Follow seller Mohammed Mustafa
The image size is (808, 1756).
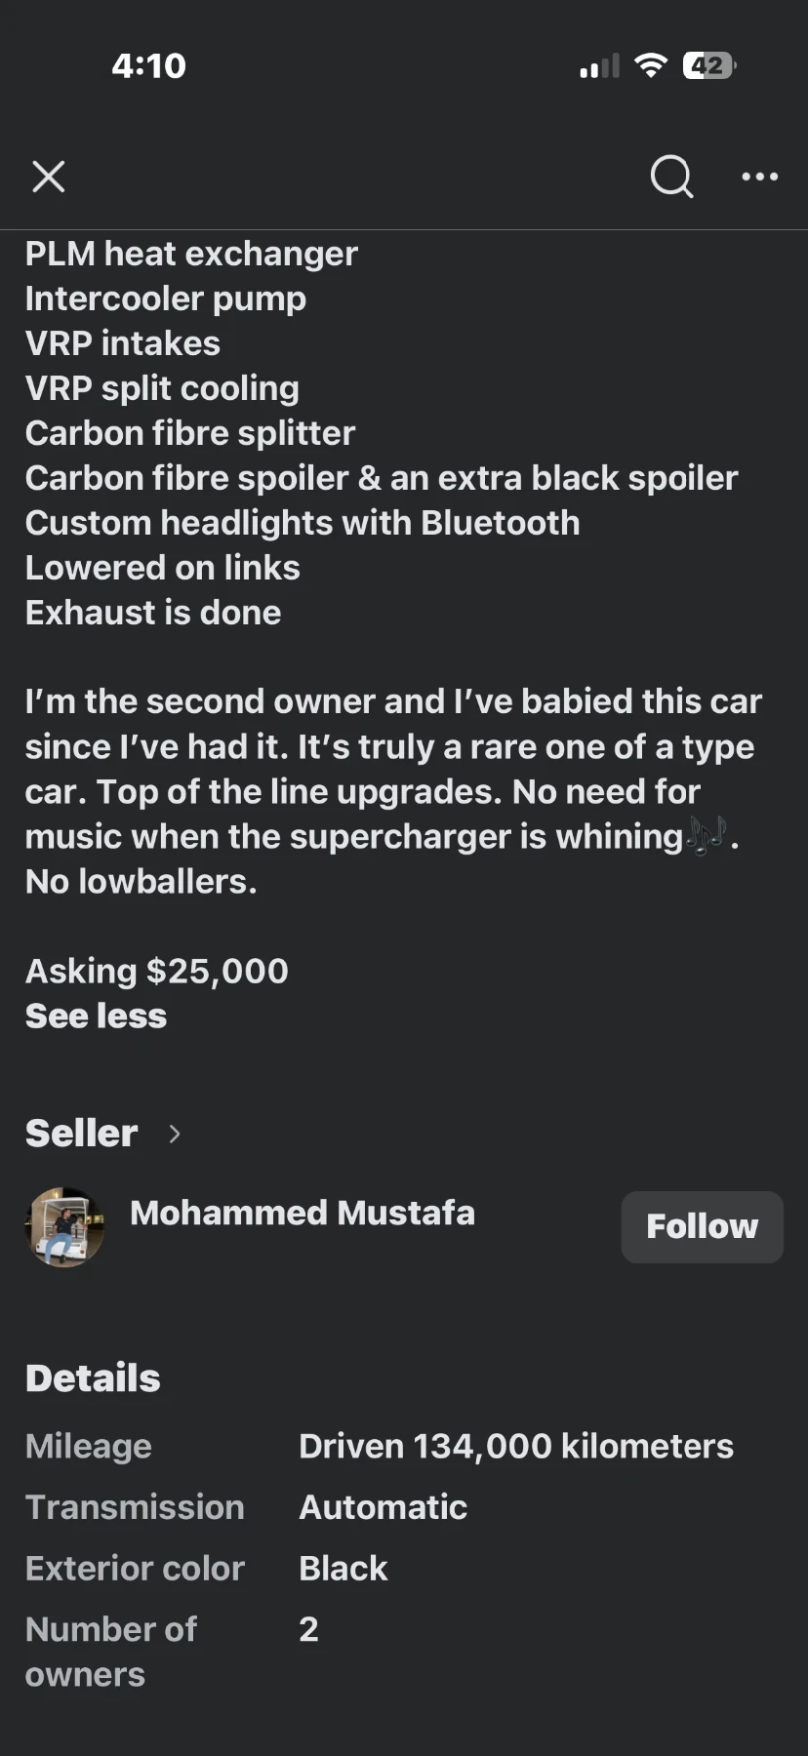(702, 1226)
